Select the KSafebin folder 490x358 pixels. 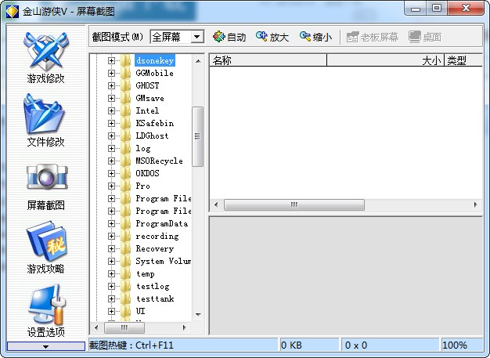pyautogui.click(x=155, y=123)
